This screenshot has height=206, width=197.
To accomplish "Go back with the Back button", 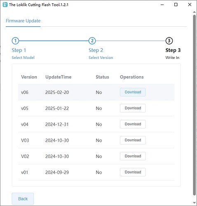I will (23, 199).
